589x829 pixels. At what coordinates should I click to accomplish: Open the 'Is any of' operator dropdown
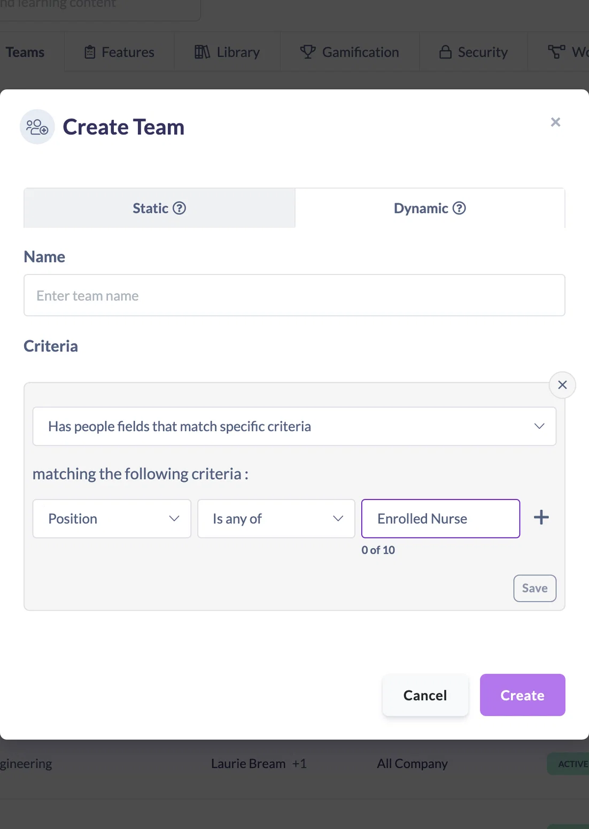coord(276,519)
